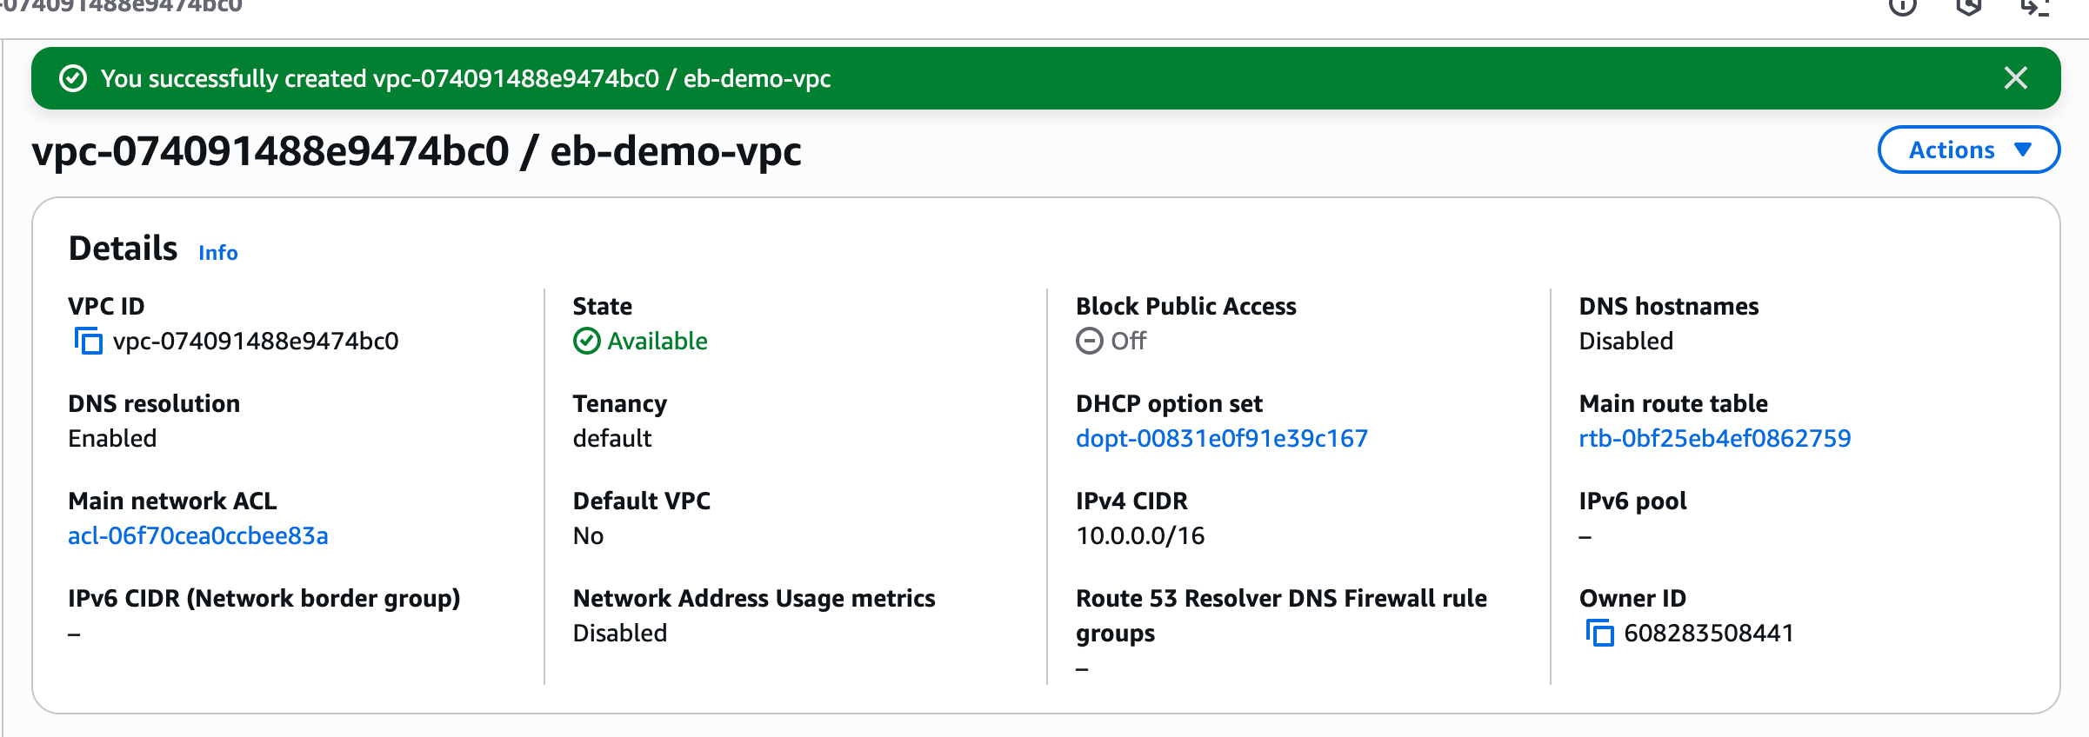
Task: Open the Actions dropdown menu
Action: tap(1968, 149)
